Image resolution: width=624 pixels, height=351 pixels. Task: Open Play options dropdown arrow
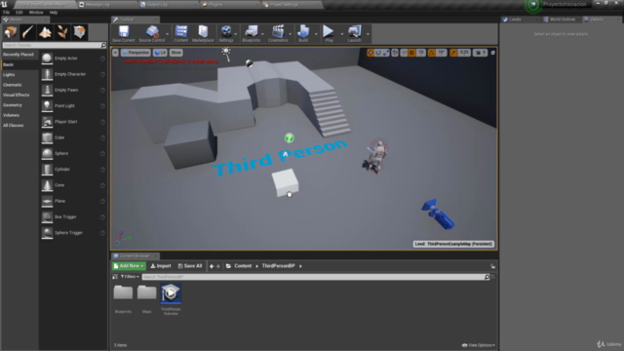tap(342, 34)
